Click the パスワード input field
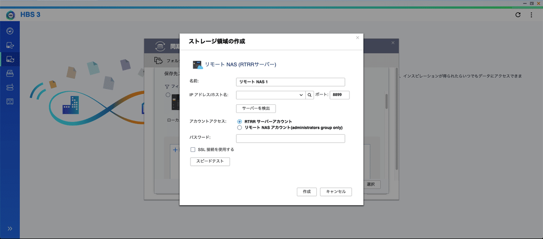Screen dimensions: 543x239 point(291,138)
